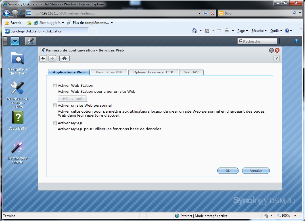Click the DSM Recherche search field

coord(257,41)
